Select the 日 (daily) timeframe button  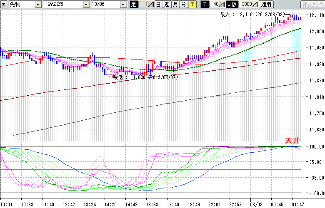[x=158, y=5]
